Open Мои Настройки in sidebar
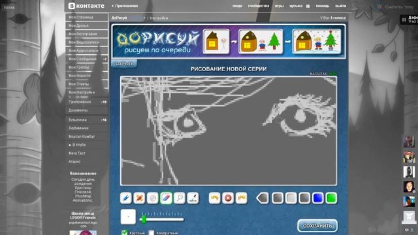Viewport: 418px width, 235px height. (x=87, y=92)
